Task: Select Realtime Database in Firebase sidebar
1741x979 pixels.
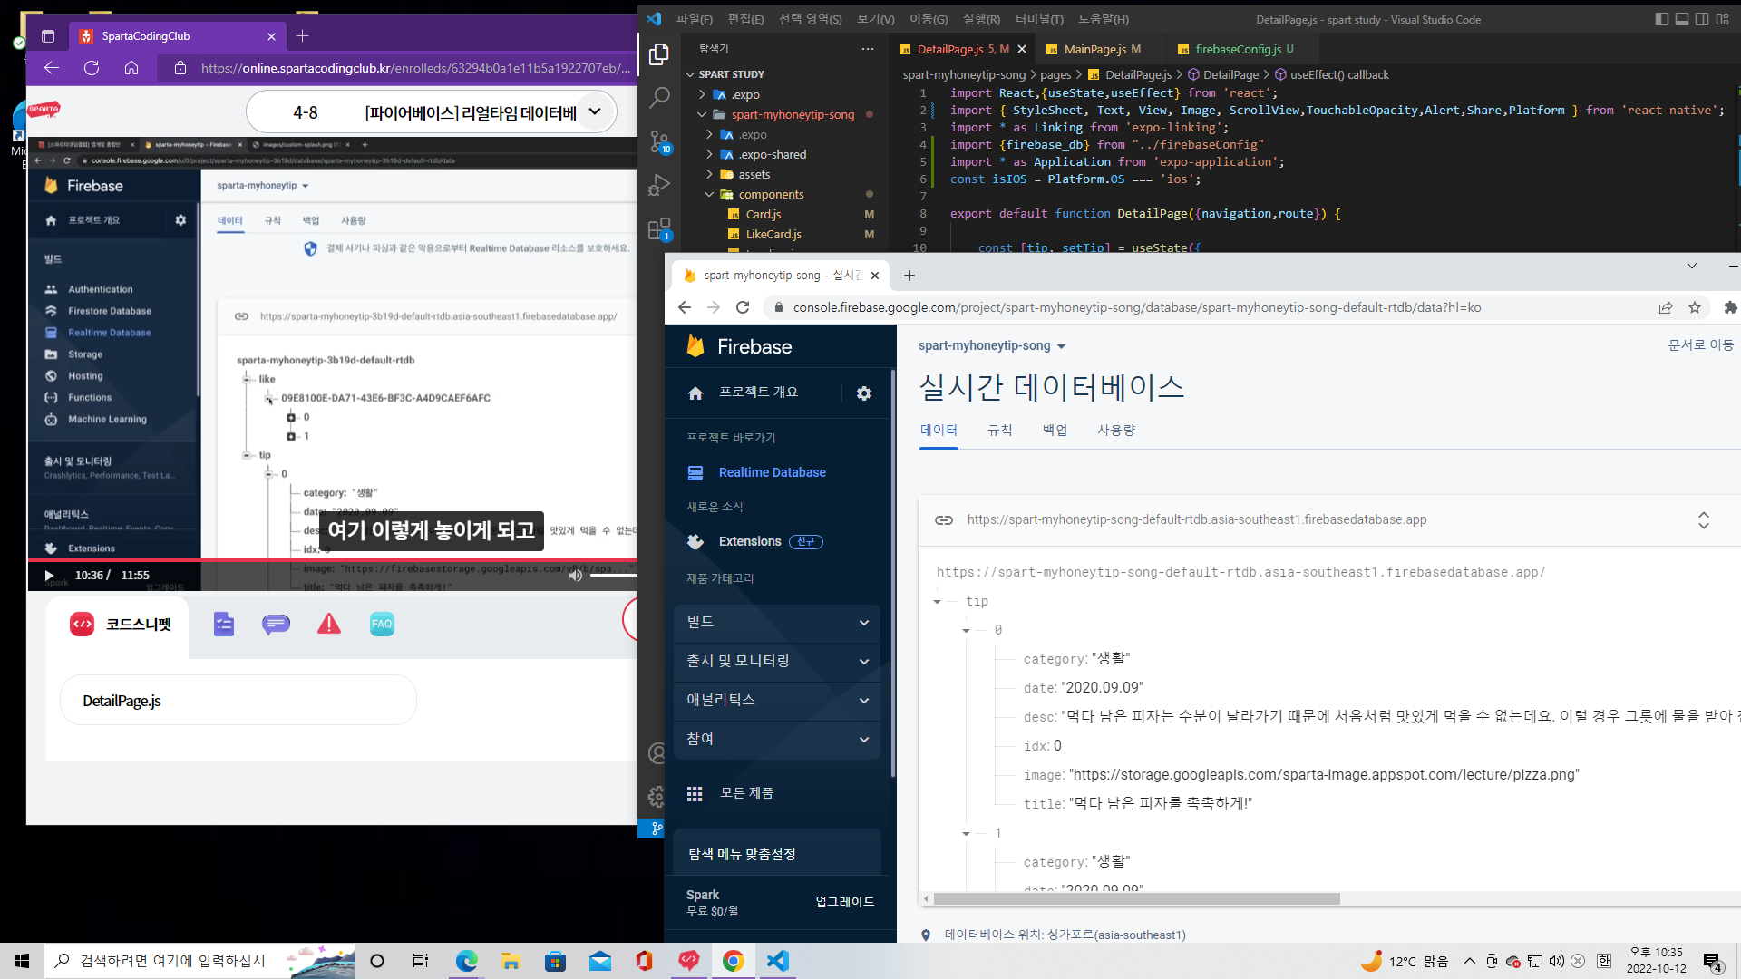Action: [x=773, y=473]
